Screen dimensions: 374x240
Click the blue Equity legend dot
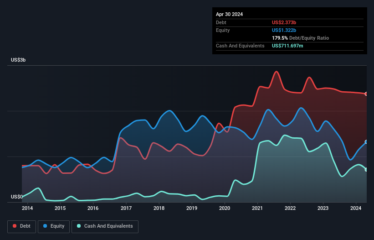pos(45,226)
